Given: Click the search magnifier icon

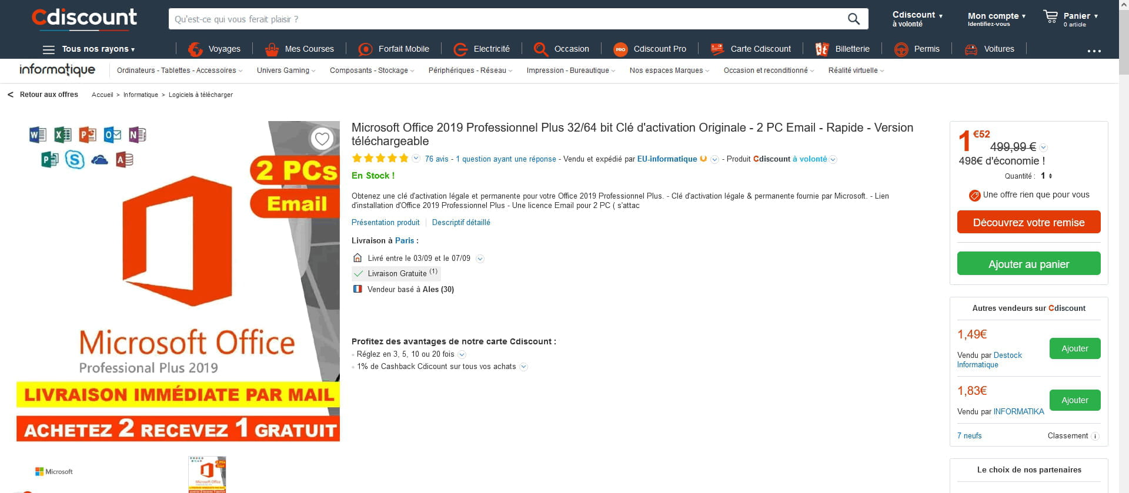Looking at the screenshot, I should click(x=854, y=19).
